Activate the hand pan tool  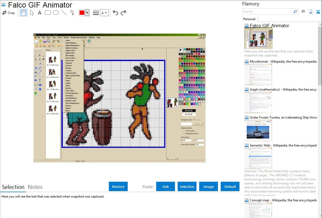coord(23,13)
